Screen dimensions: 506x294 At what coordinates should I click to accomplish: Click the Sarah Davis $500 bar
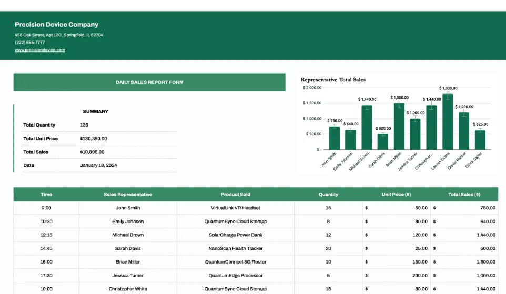pyautogui.click(x=383, y=142)
